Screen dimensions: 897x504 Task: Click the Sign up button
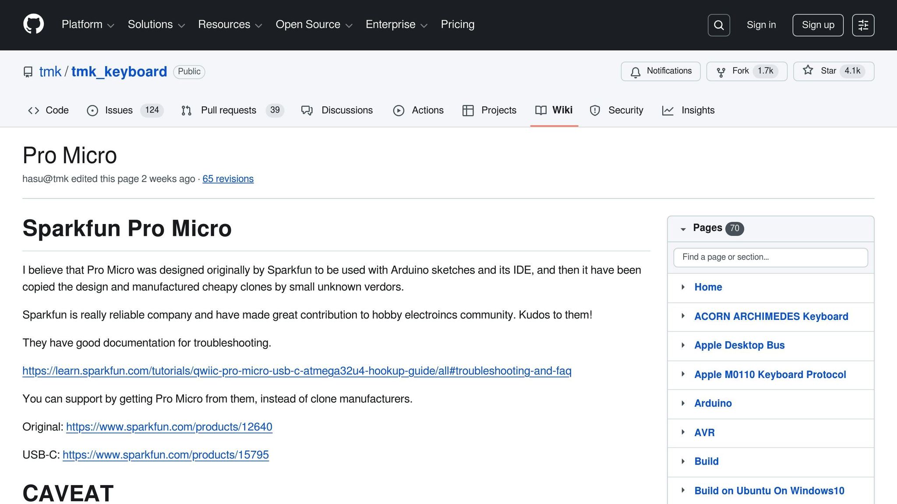point(818,25)
